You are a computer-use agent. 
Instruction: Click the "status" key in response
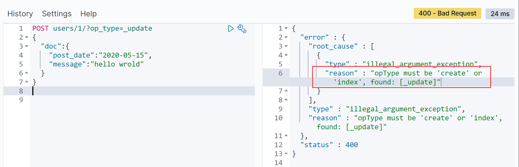[317, 145]
